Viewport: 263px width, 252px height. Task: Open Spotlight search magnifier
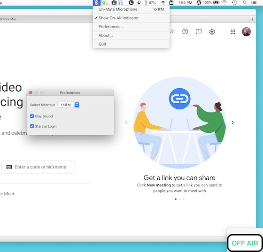pyautogui.click(x=245, y=3)
